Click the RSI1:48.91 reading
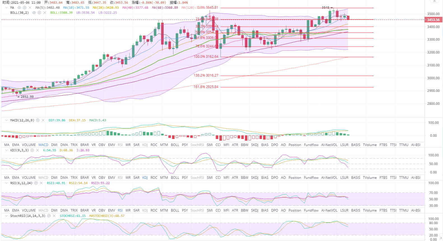Image resolution: width=443 pixels, height=241 pixels. coord(56,183)
